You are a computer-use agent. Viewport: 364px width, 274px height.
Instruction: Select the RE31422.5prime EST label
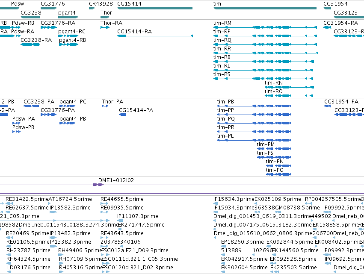[27, 199]
